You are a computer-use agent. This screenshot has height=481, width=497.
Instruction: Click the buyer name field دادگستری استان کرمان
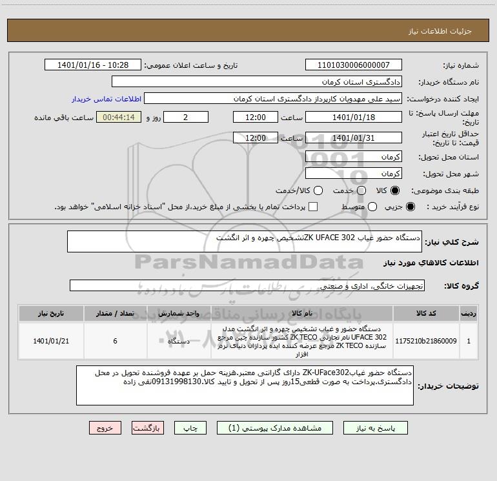pos(257,81)
